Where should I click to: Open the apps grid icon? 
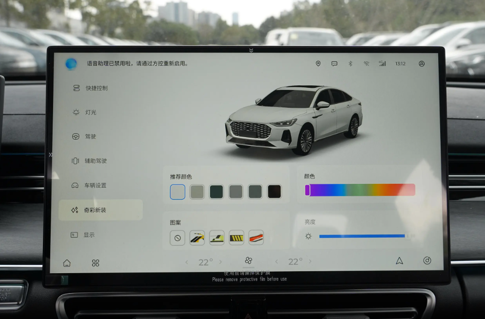[96, 263]
